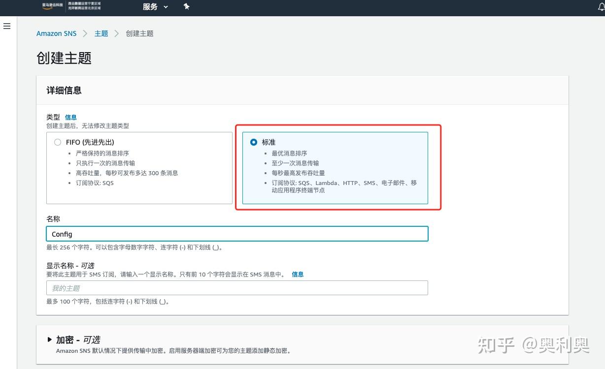Open the 信息 link next to 类型

tap(70, 117)
